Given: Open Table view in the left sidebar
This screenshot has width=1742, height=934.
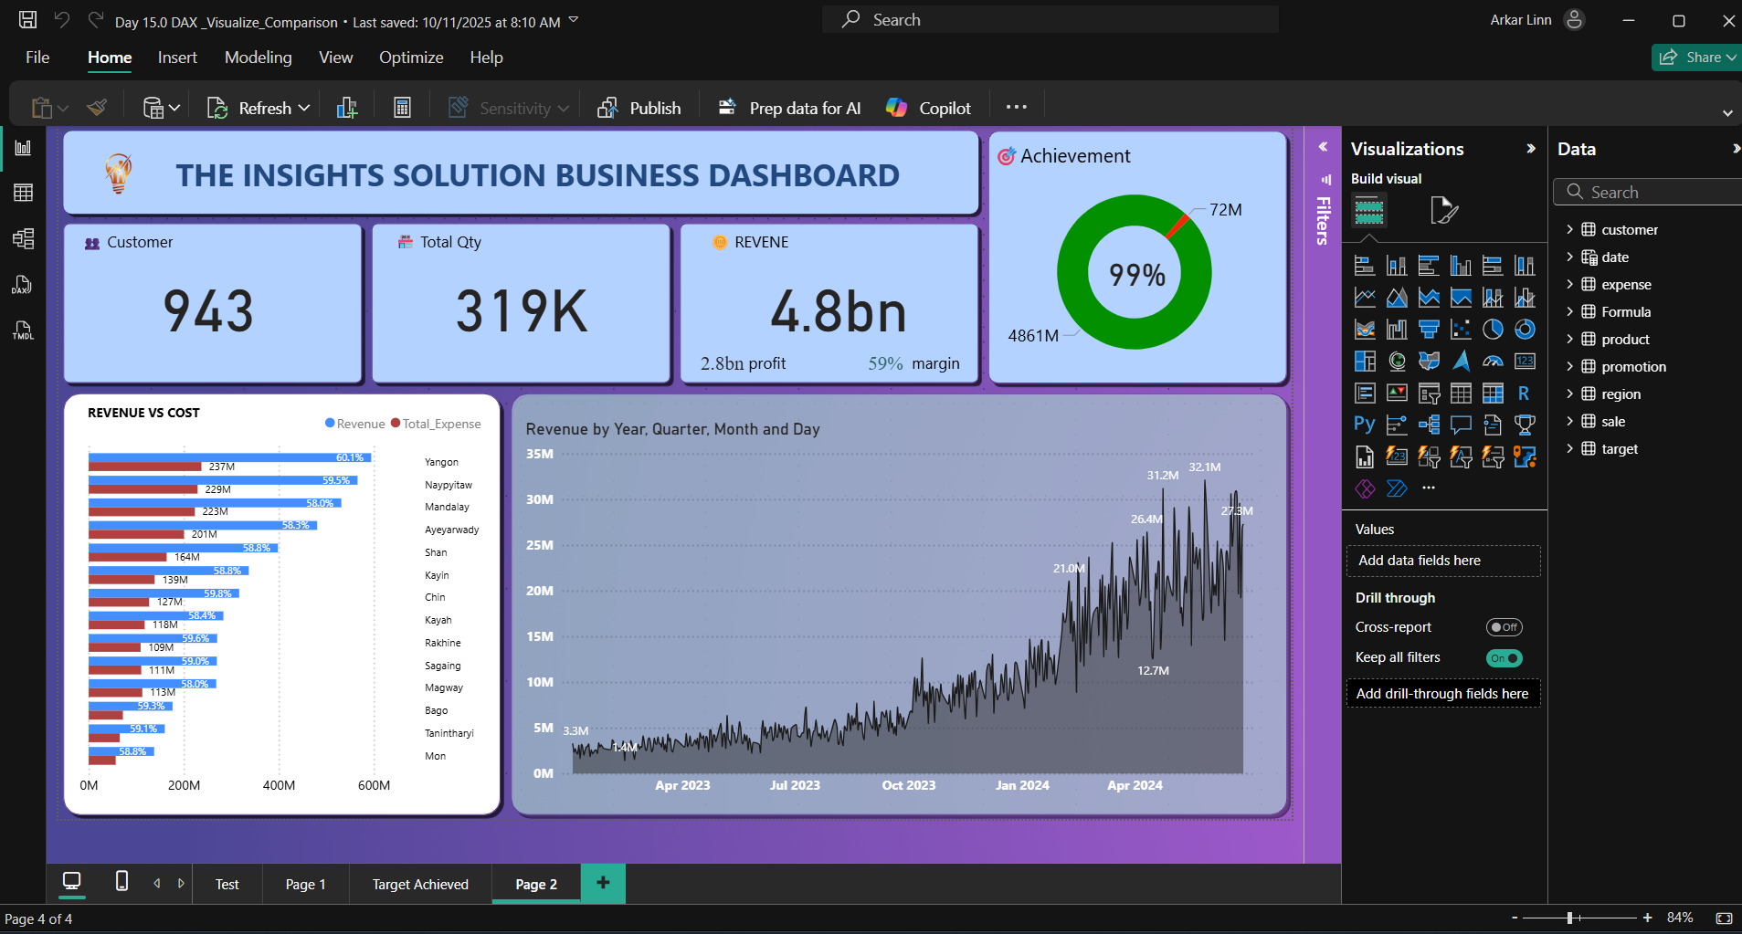Looking at the screenshot, I should tap(23, 193).
